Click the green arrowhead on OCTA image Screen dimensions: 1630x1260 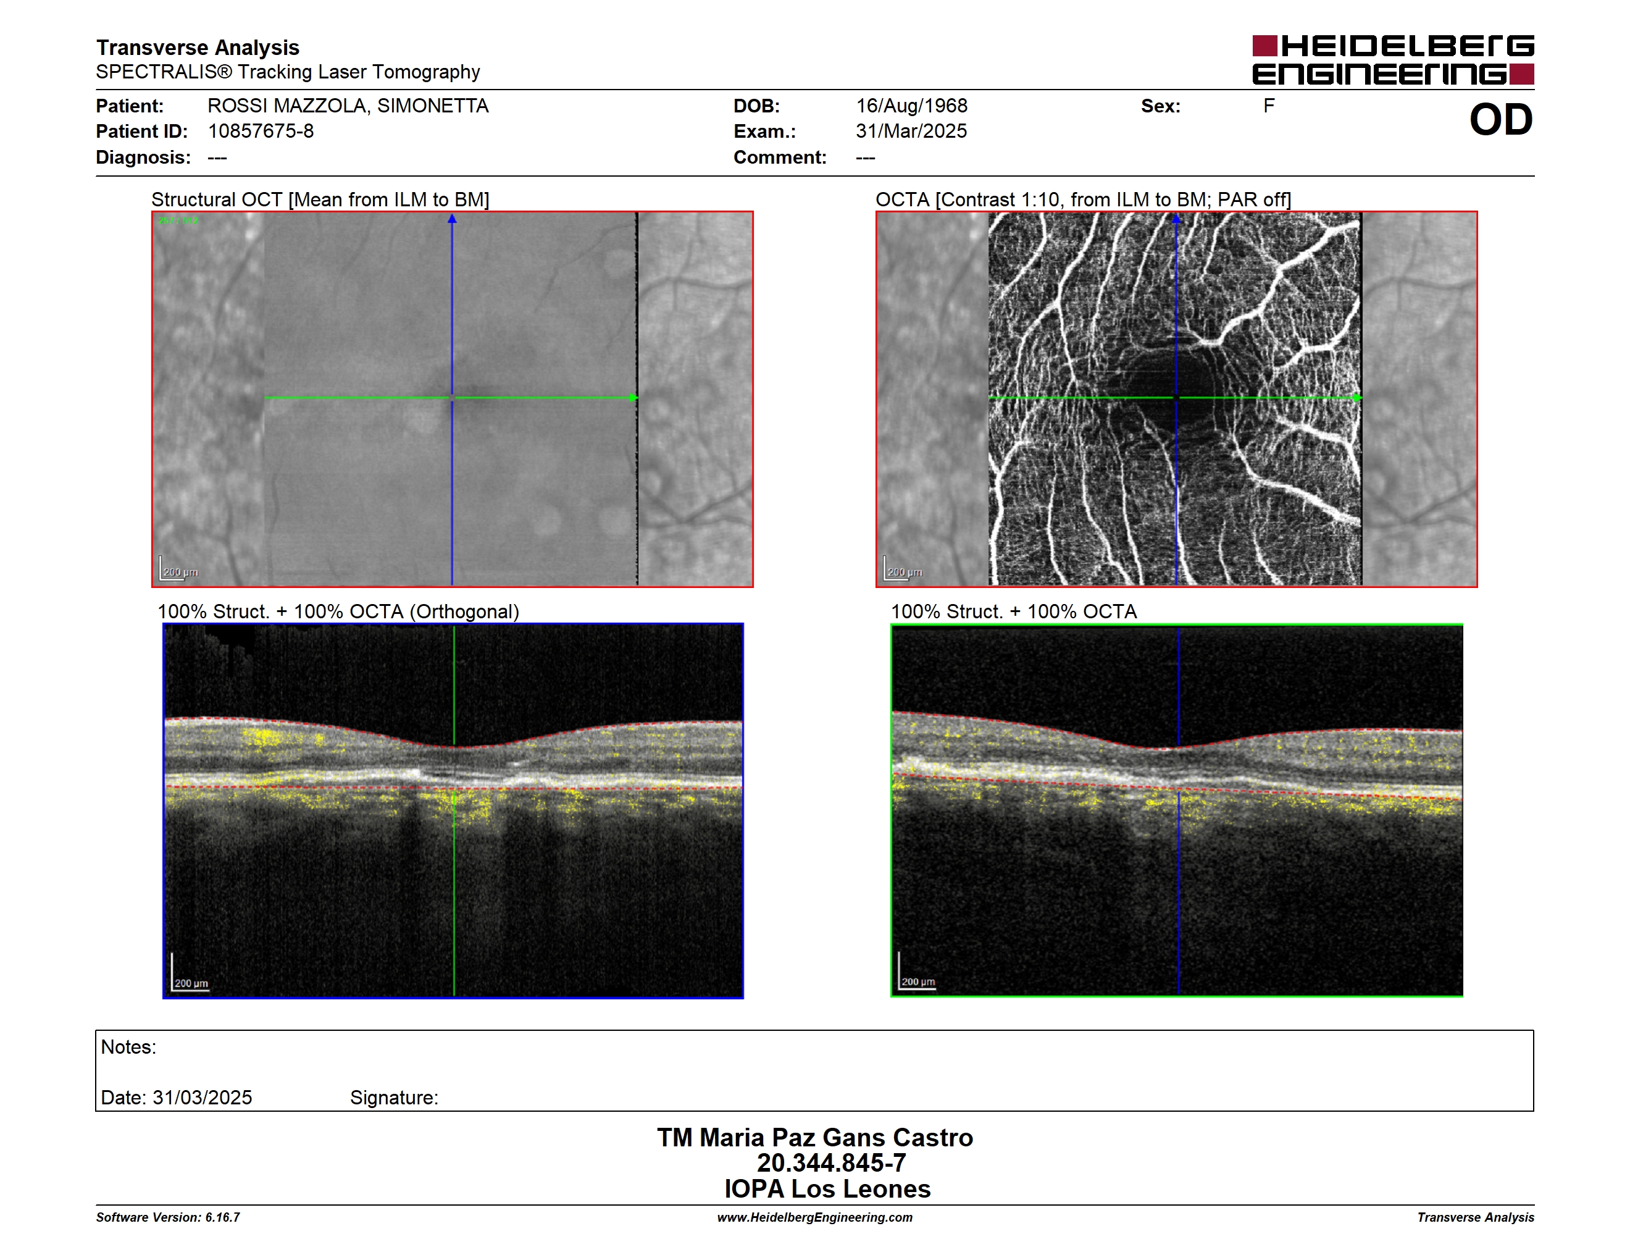click(x=1357, y=398)
